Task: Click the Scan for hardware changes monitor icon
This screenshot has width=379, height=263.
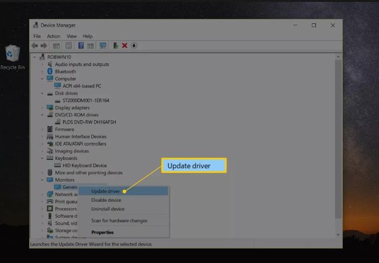Action: tap(103, 45)
